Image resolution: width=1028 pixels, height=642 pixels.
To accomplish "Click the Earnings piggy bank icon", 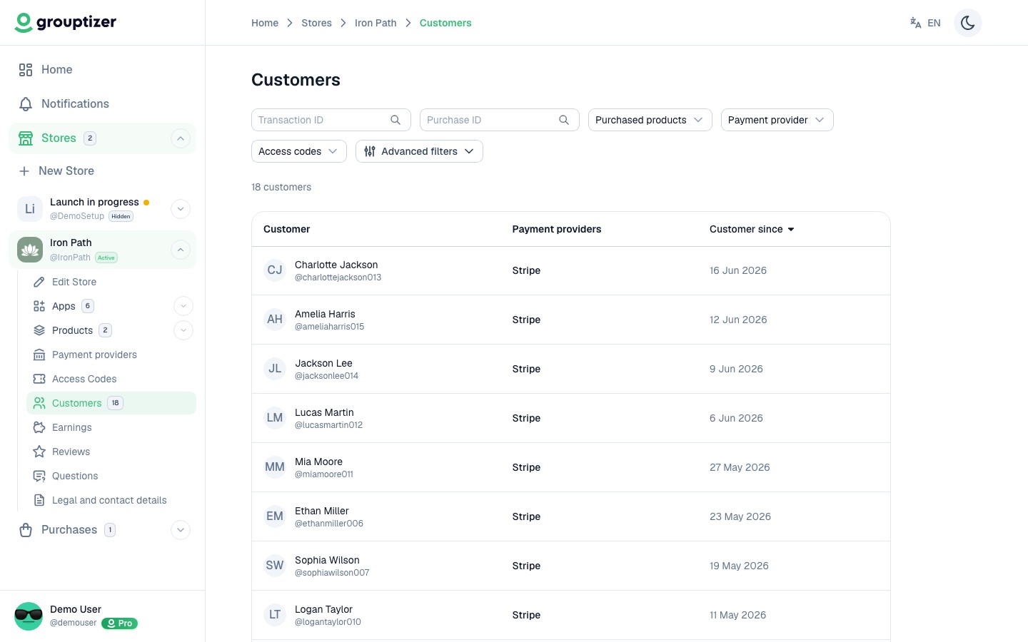I will [x=39, y=427].
